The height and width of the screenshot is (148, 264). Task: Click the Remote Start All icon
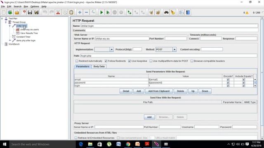click(129, 12)
